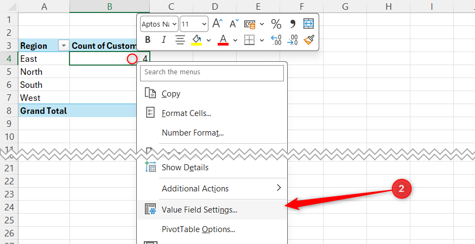Select cell South
The image size is (475, 244).
point(44,85)
